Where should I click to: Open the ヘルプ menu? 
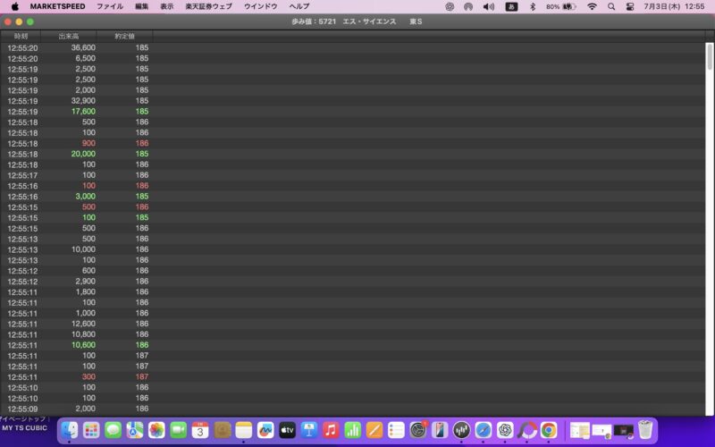point(299,6)
